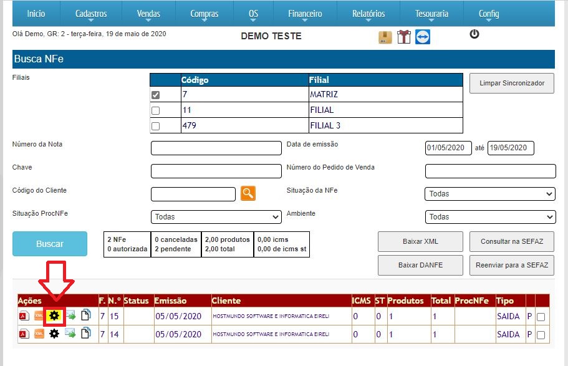Click the emission end date field 19/05/2020
The width and height of the screenshot is (568, 366).
[x=511, y=148]
